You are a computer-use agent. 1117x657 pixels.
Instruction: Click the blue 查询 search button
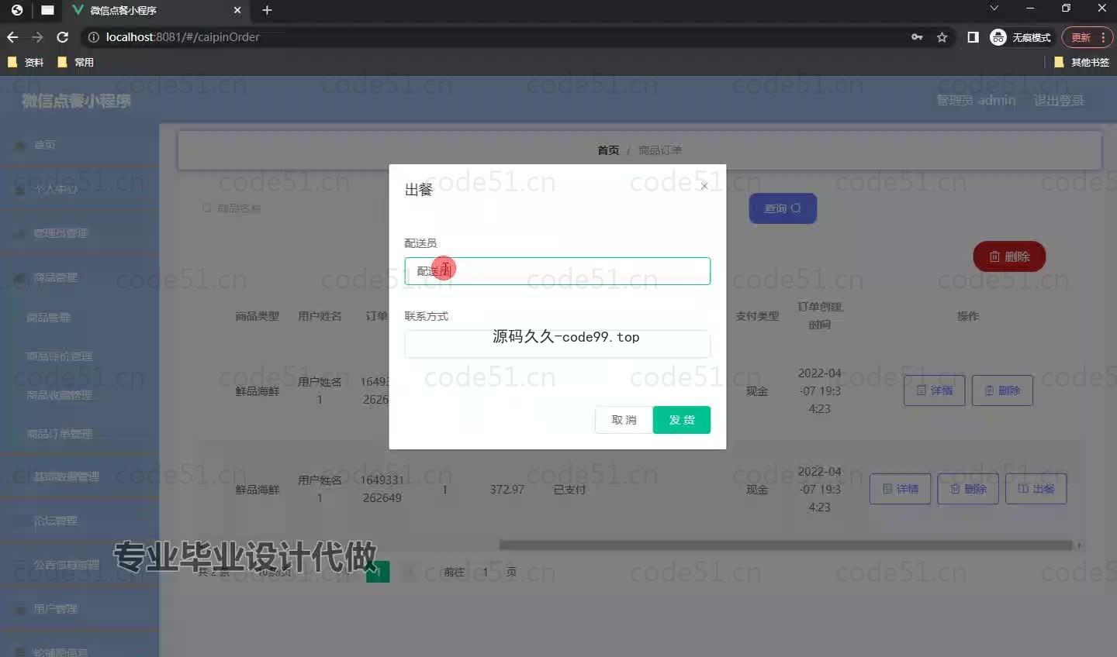[783, 208]
